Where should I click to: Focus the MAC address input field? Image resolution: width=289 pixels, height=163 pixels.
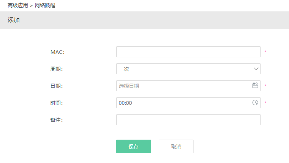click(x=188, y=52)
